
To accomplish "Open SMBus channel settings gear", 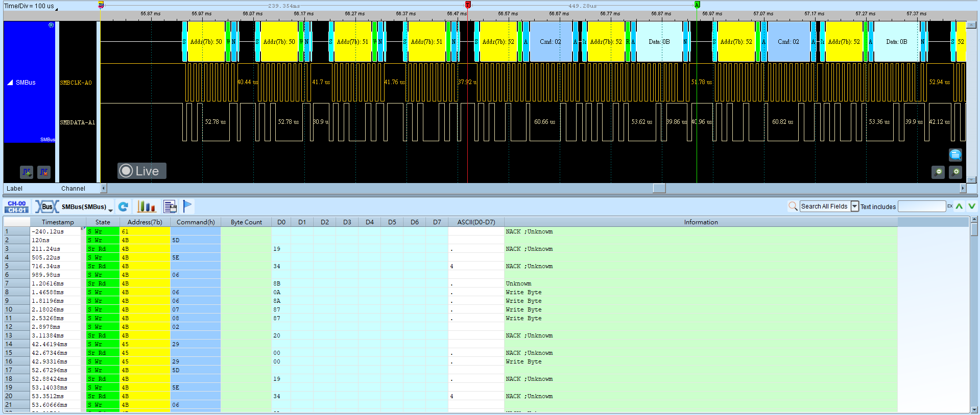I will pyautogui.click(x=51, y=25).
